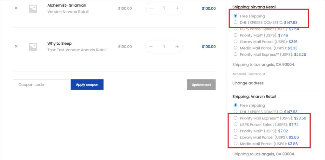
Task: Increase quantity of Why to Sleep
Action: tap(177, 47)
